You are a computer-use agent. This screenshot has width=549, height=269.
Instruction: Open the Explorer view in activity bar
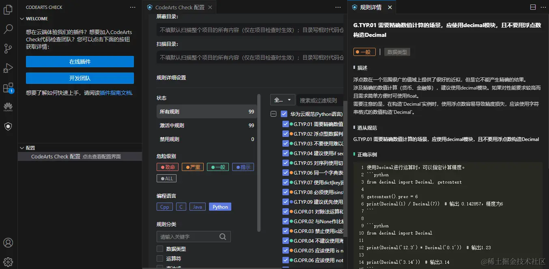(x=8, y=10)
